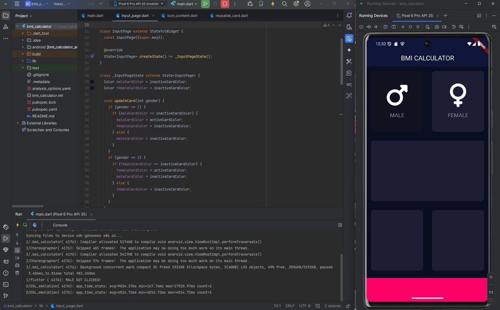The width and height of the screenshot is (500, 310).
Task: Power off the virtual device with the power icon
Action: pos(361,27)
